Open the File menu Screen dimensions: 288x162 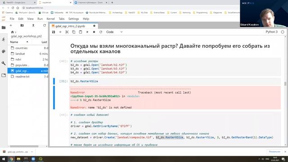coord(12,19)
